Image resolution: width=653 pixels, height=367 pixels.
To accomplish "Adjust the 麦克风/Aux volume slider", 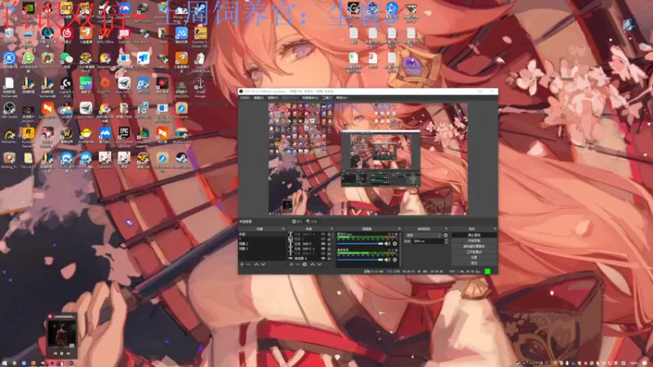I will coord(360,244).
